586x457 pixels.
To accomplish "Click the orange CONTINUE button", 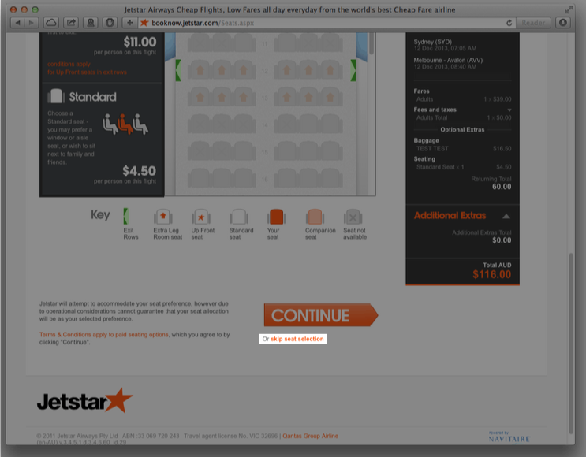I will click(321, 315).
